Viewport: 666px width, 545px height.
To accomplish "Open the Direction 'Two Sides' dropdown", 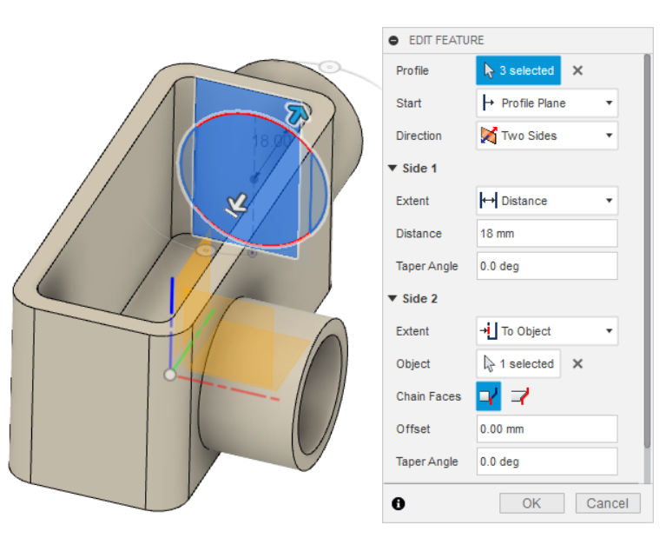I will coord(547,136).
